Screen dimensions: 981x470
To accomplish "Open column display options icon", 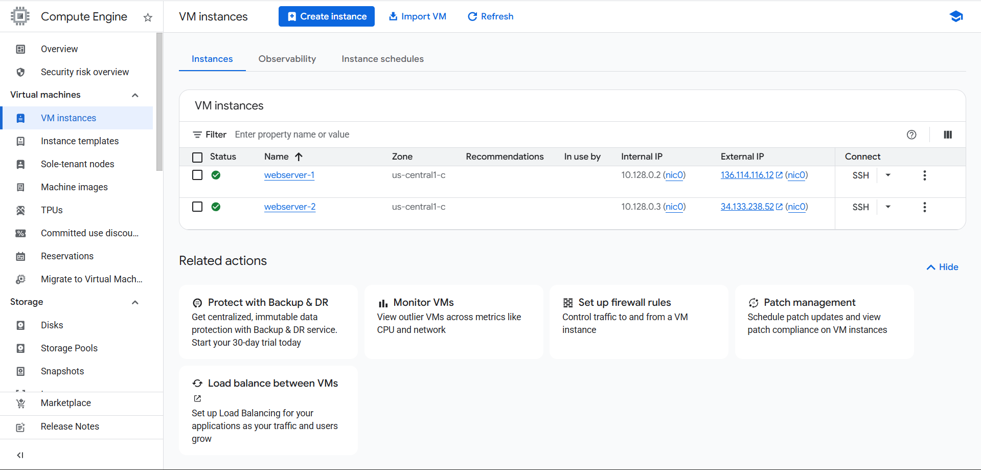I will tap(947, 135).
